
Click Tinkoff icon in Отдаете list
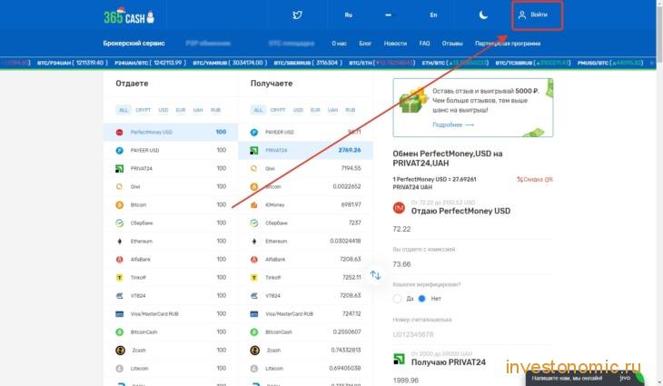[x=120, y=278]
